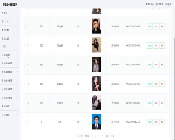Open the 10条/页 page size dropdown
175x140 pixels.
pos(88,136)
